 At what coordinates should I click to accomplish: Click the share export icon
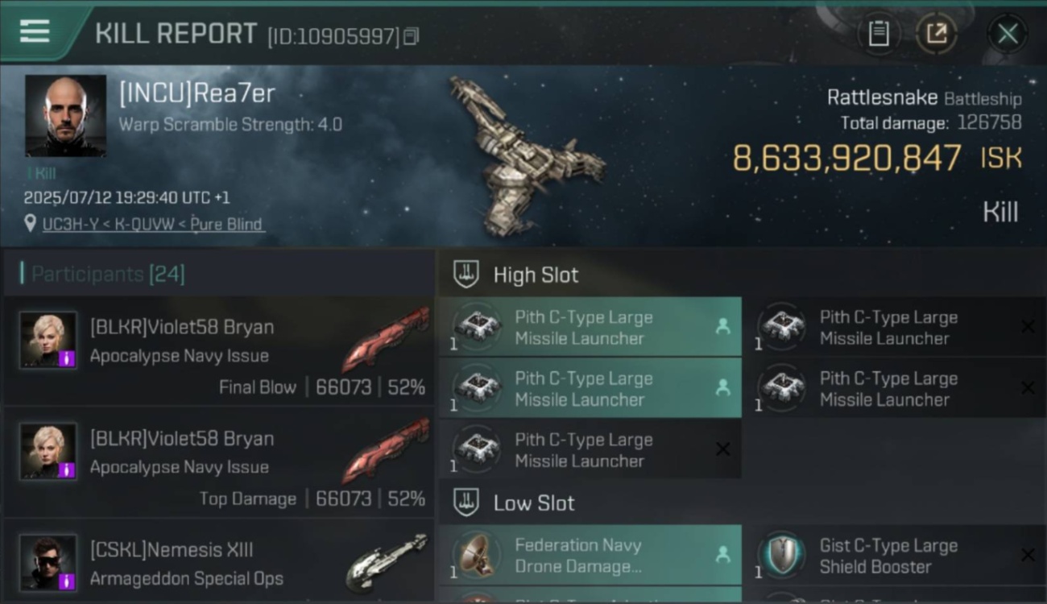(x=937, y=34)
